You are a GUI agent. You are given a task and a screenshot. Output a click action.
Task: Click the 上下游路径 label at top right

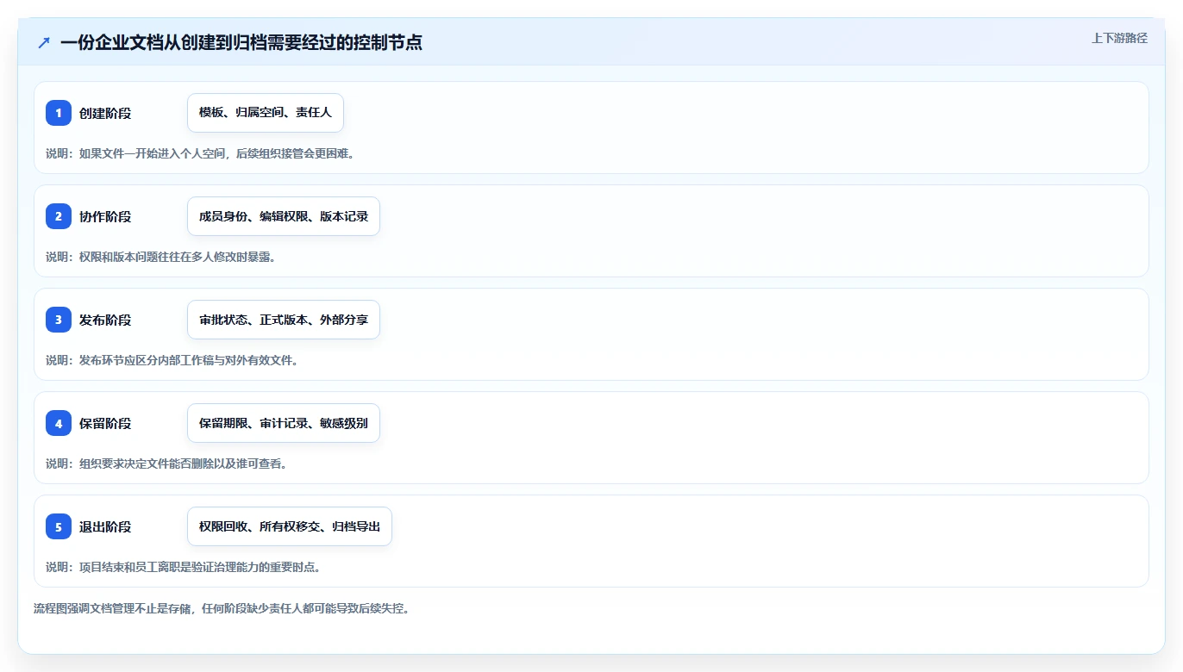click(x=1119, y=38)
